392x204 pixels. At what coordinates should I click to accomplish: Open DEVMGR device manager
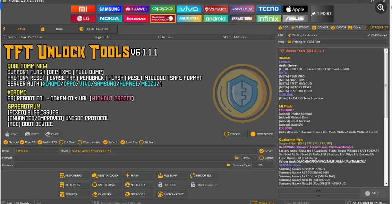tap(320, 27)
